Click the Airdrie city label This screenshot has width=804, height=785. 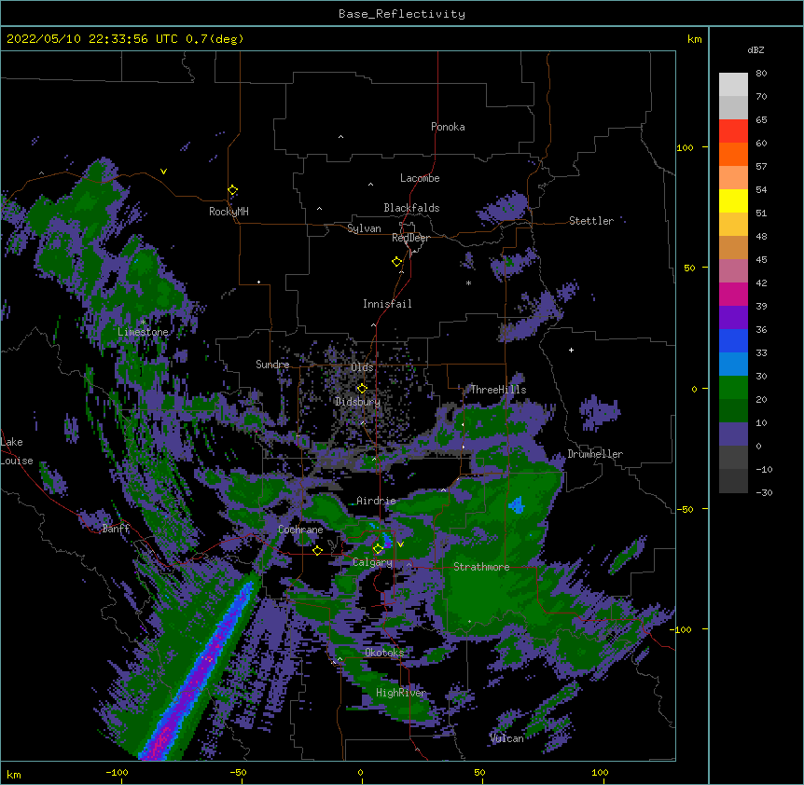377,501
